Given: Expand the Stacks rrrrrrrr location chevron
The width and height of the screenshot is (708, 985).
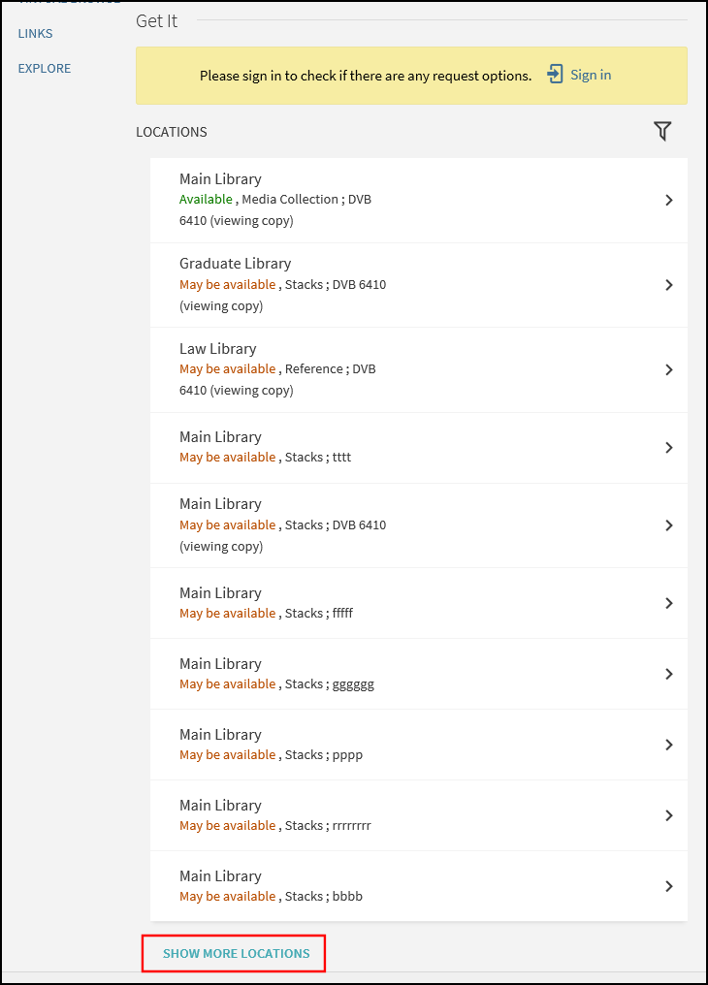Looking at the screenshot, I should click(669, 815).
